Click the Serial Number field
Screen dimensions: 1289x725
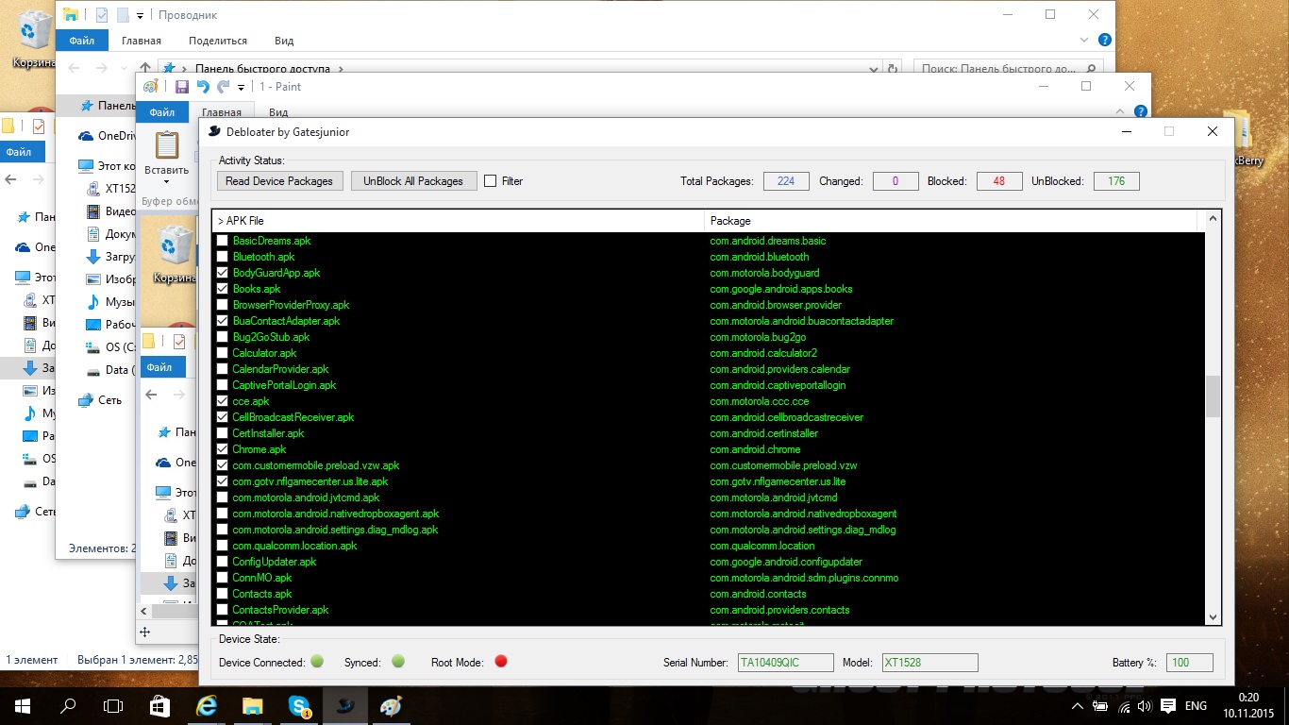(786, 663)
